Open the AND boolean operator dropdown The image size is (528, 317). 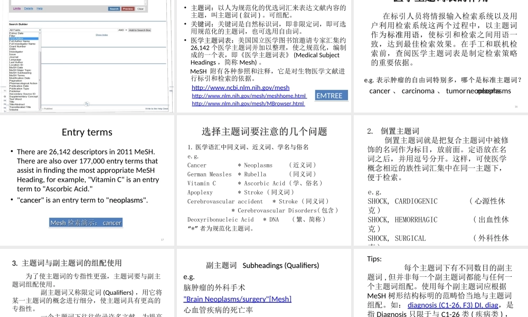pyautogui.click(x=122, y=30)
